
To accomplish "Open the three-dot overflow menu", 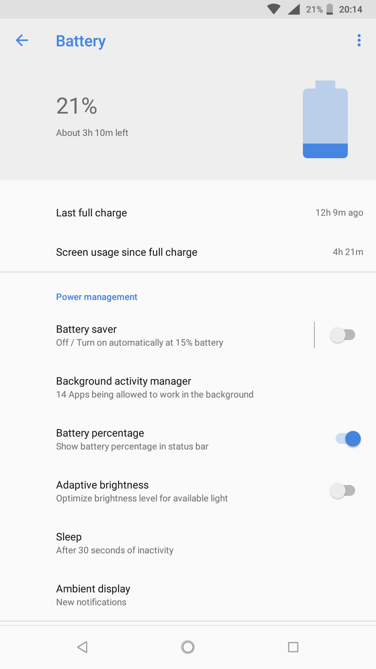I will point(359,40).
